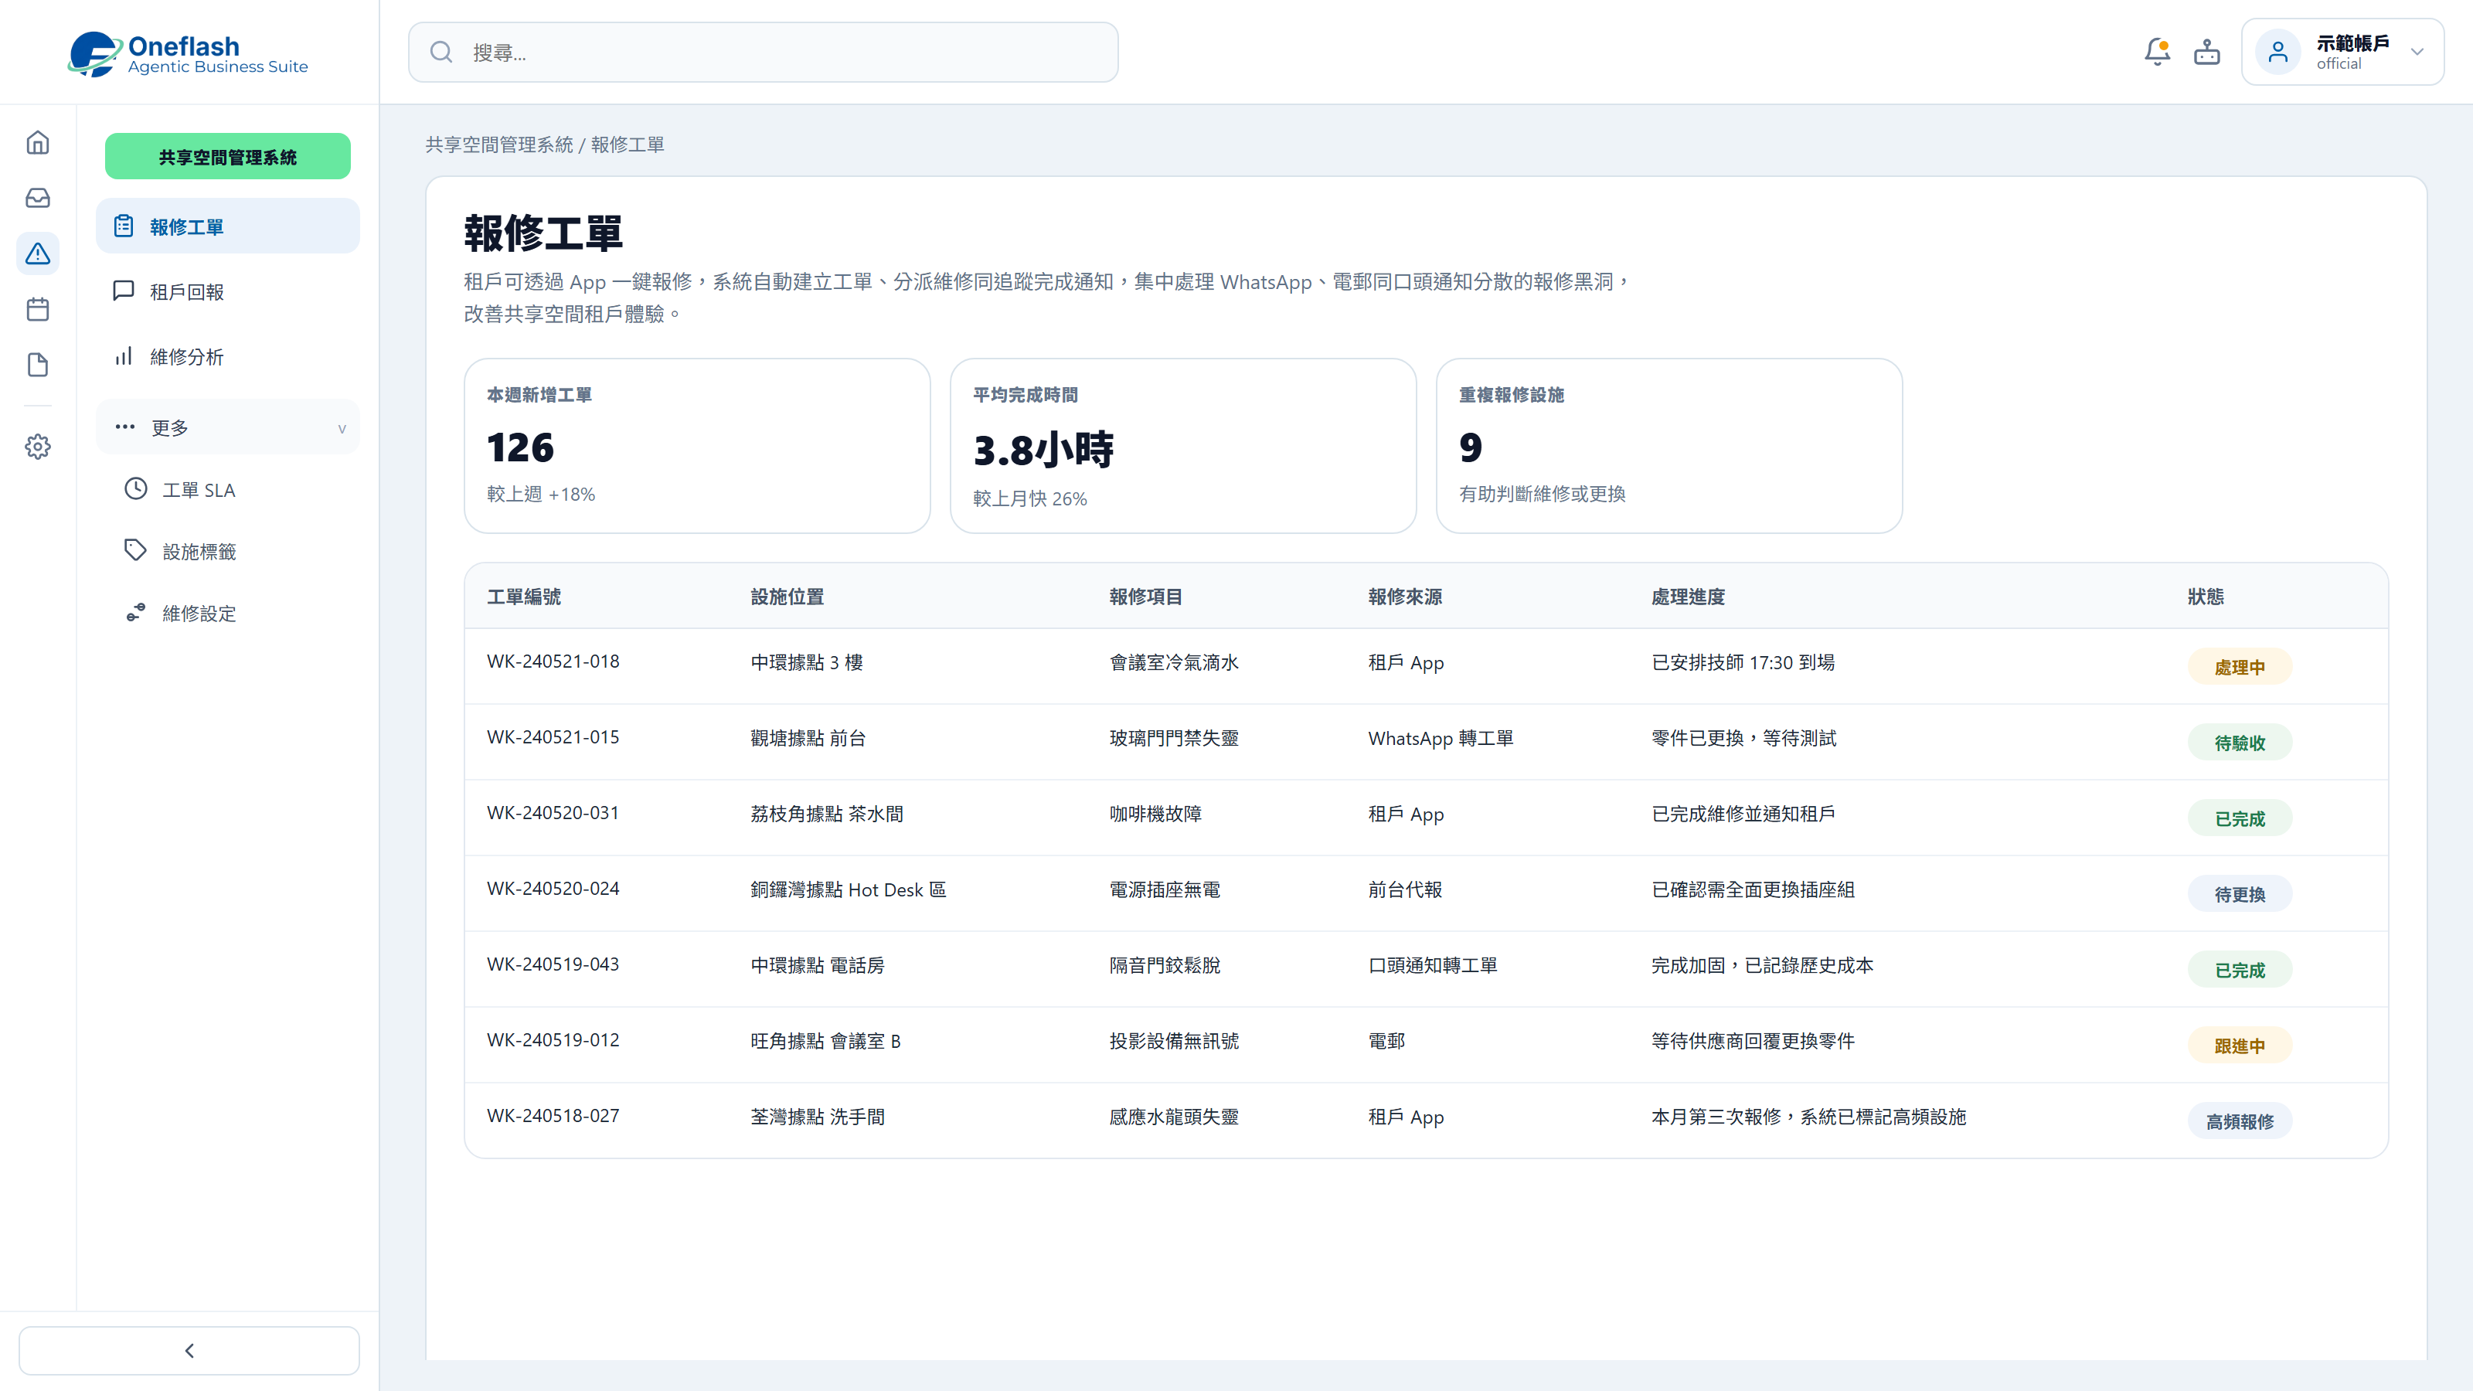2473x1391 pixels.
Task: Click 咖啡機故障 repair item cell
Action: coord(1156,814)
